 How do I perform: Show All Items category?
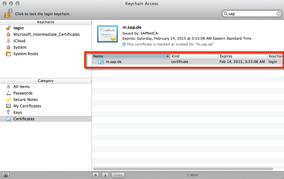click(21, 87)
